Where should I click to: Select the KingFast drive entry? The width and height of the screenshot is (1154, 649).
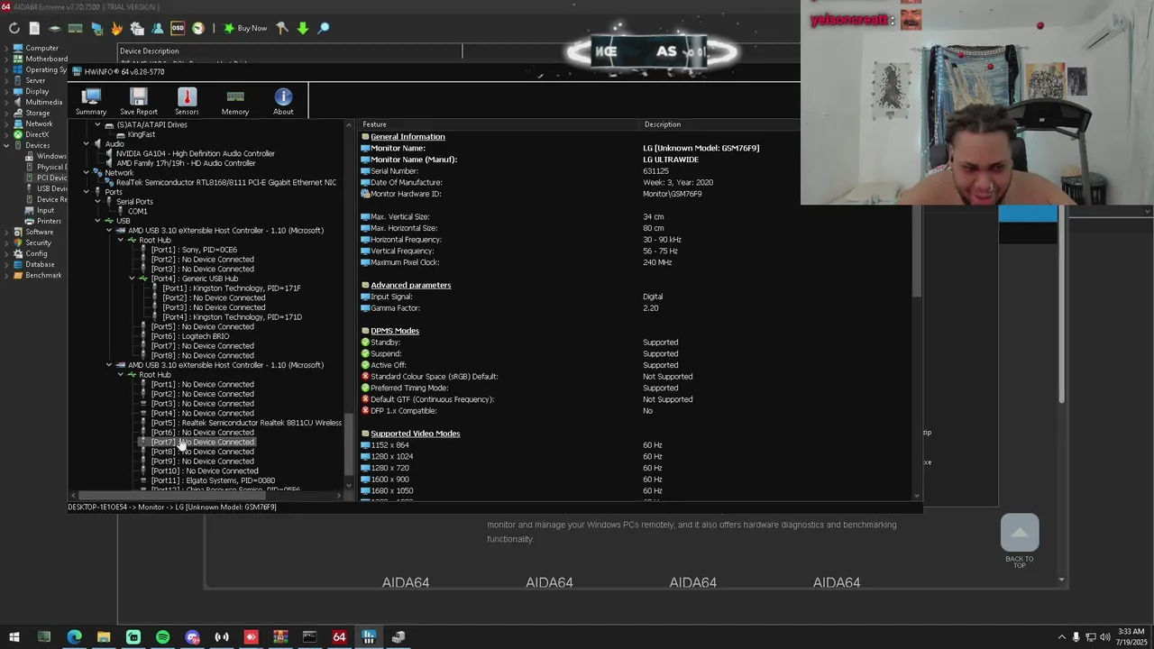pos(141,134)
